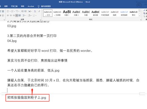Increase the paragraph indent

(x=26, y=11)
